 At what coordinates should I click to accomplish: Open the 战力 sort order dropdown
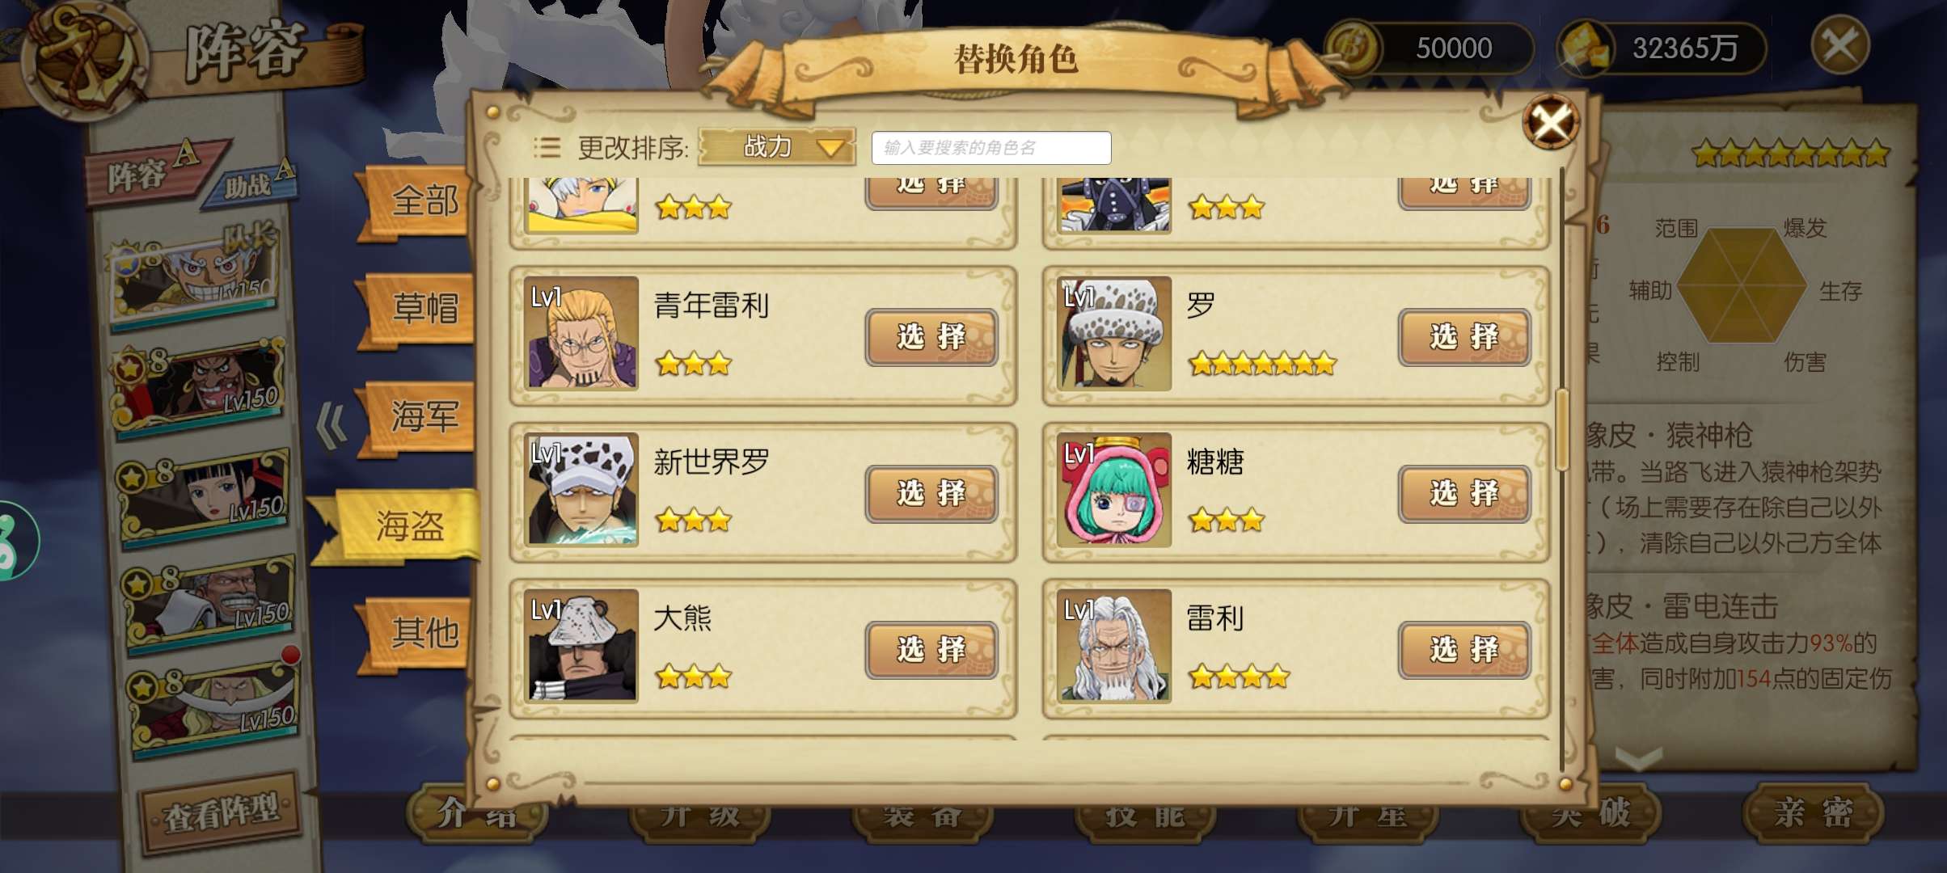(776, 147)
